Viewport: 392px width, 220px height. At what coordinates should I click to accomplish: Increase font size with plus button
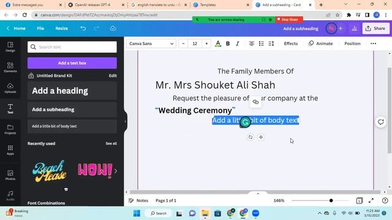coord(206,43)
